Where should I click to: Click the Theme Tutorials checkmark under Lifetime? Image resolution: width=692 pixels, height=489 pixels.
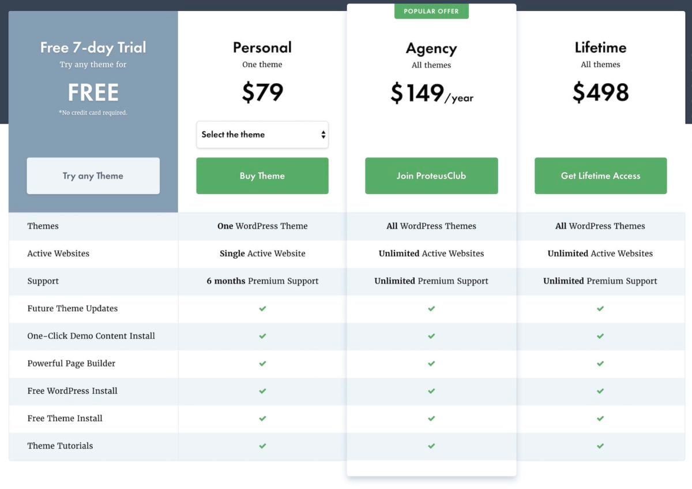tap(600, 446)
